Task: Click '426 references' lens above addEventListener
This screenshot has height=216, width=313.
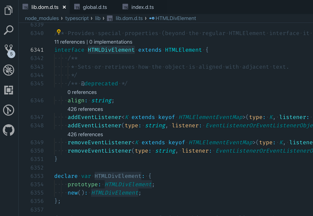Action: click(85, 109)
